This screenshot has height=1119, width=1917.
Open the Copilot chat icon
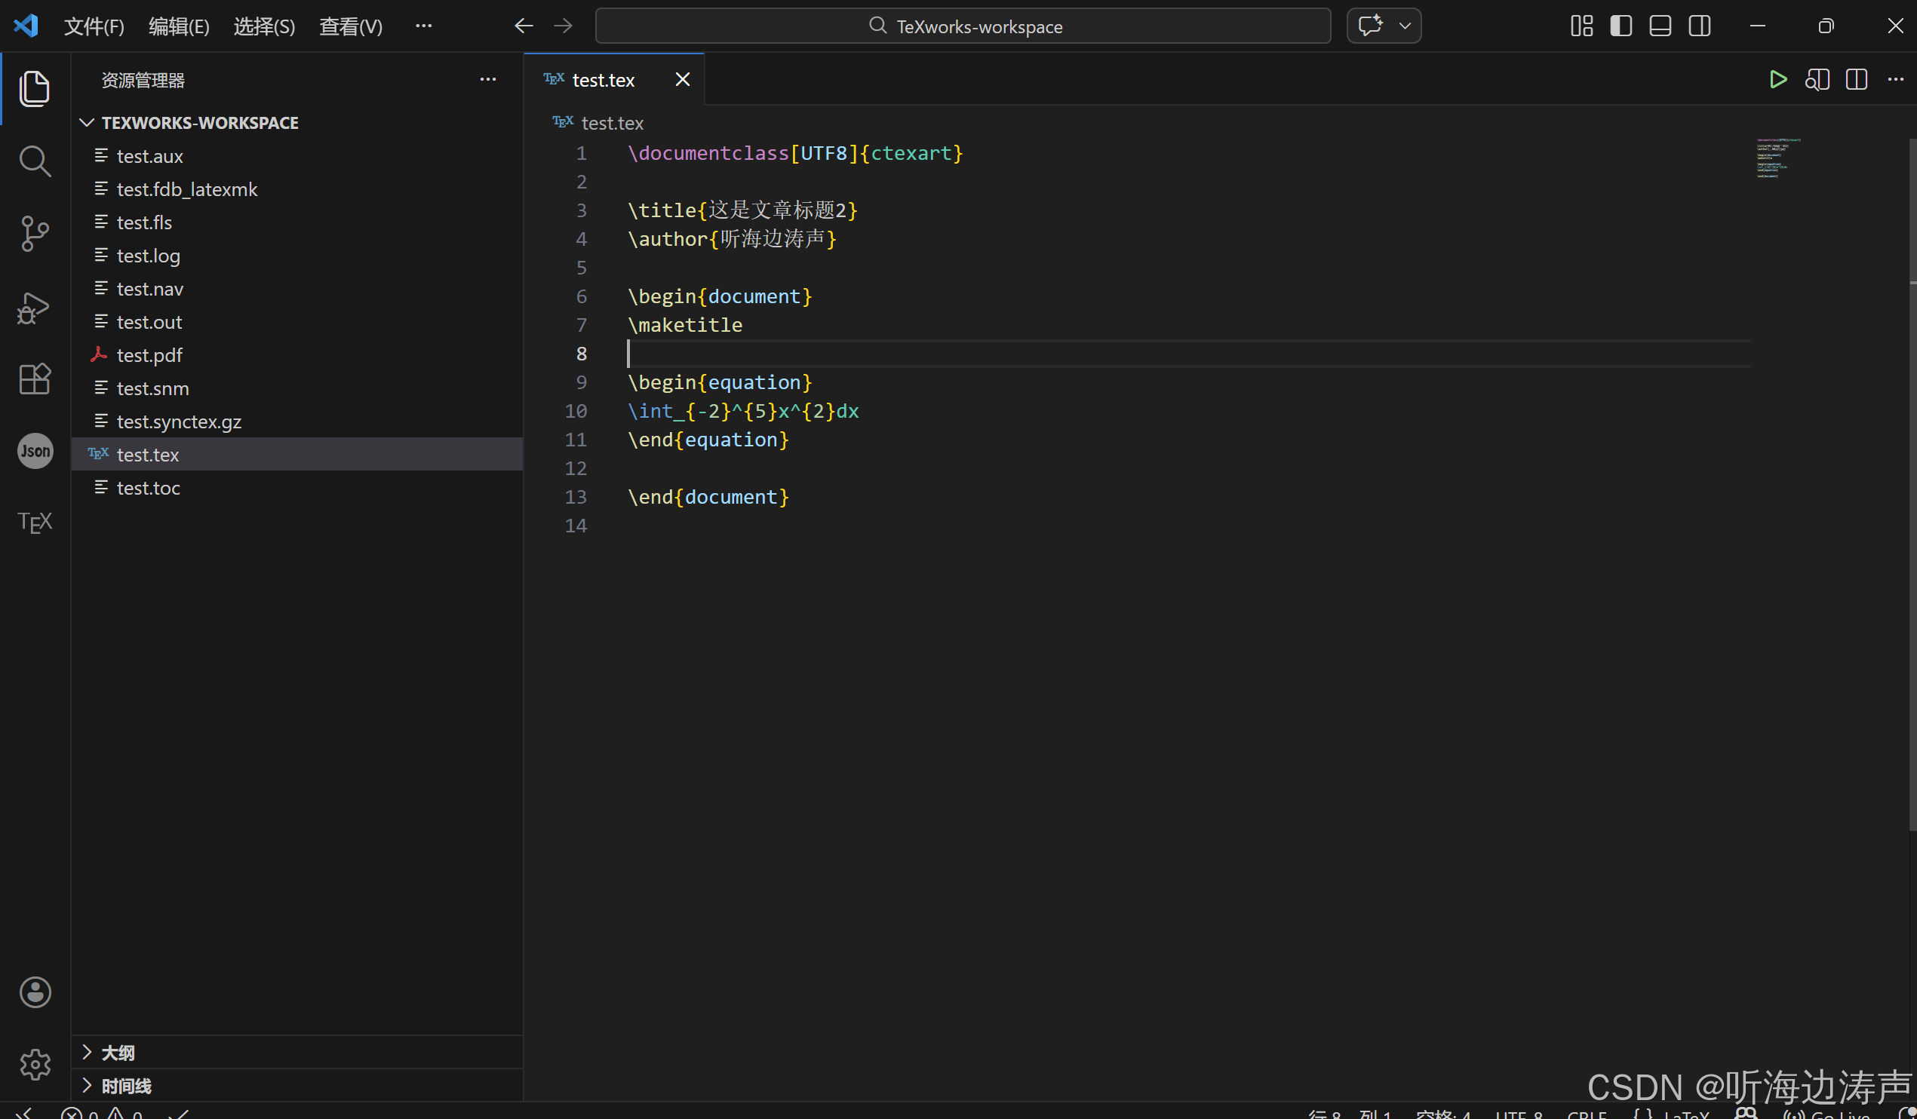[x=1370, y=26]
